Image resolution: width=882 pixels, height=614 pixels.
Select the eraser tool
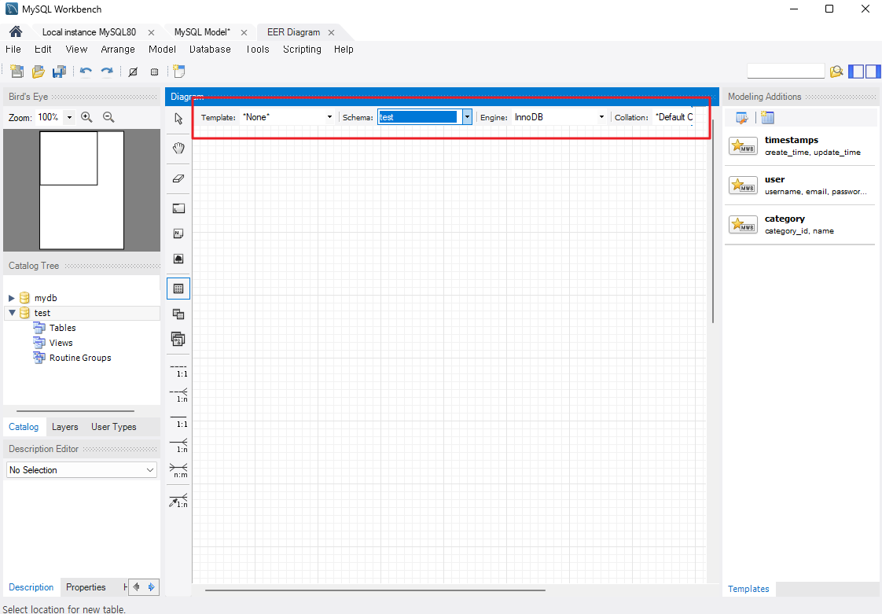178,178
